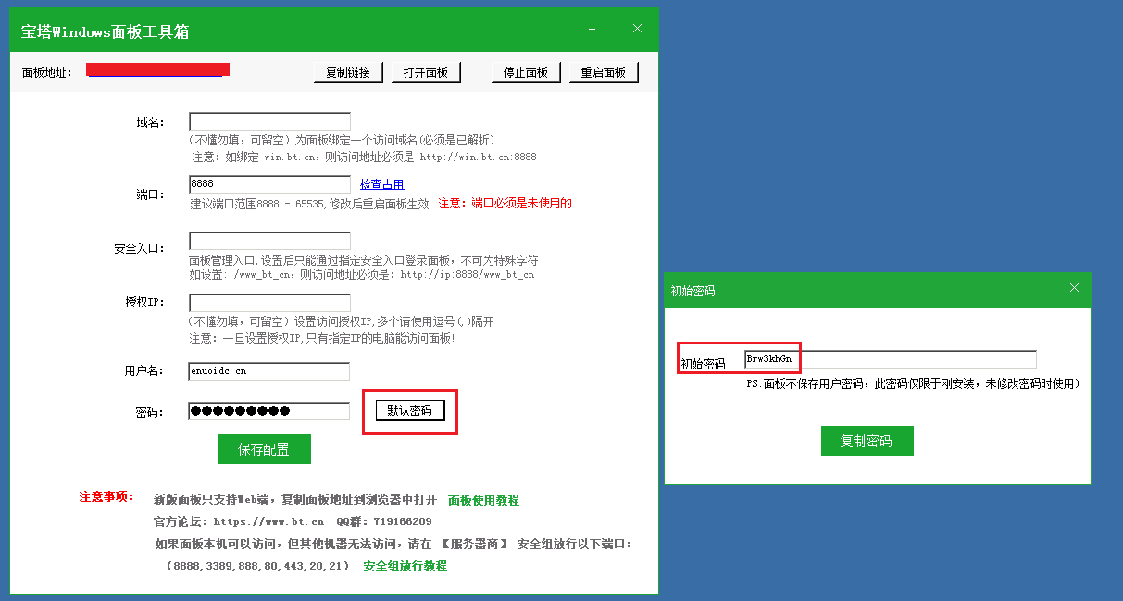The height and width of the screenshot is (601, 1123).
Task: Close the 宝塔Windows面板工具箱 window
Action: 637,29
